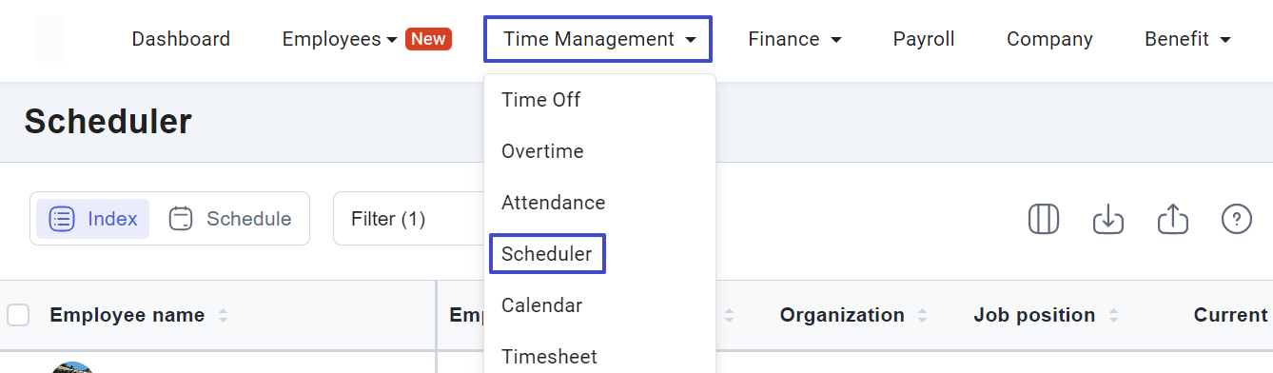Switch to Index view
Image resolution: width=1273 pixels, height=373 pixels.
click(92, 219)
